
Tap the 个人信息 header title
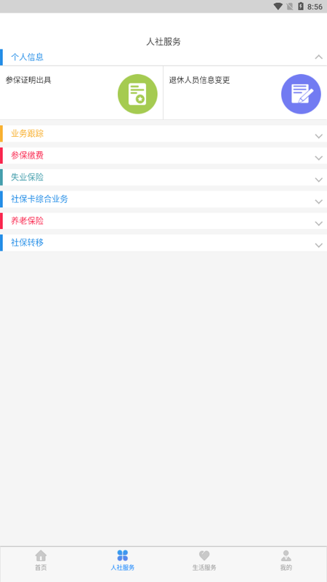tap(27, 57)
